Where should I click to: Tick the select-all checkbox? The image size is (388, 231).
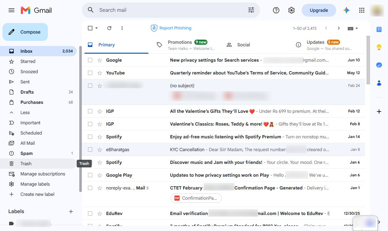click(90, 28)
